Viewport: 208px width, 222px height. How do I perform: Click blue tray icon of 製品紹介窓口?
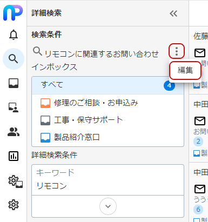[x=45, y=138]
